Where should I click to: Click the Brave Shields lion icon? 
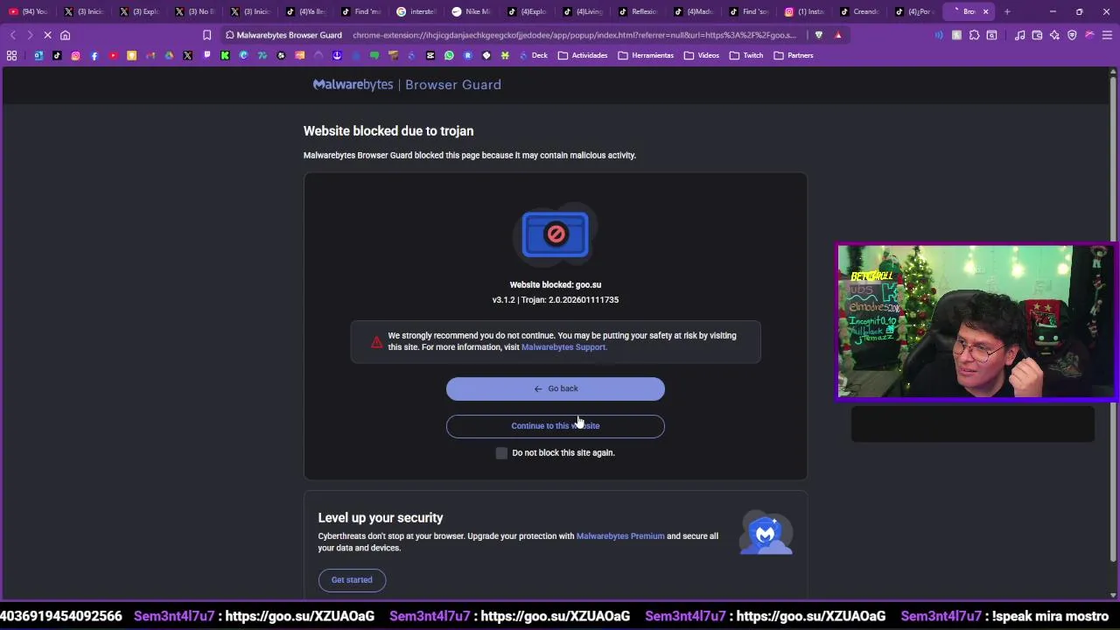click(818, 35)
